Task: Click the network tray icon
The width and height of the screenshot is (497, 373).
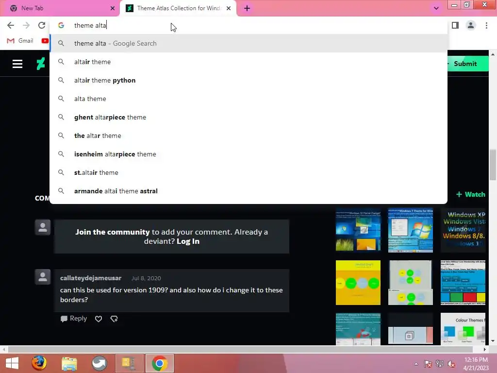Action: 440,364
